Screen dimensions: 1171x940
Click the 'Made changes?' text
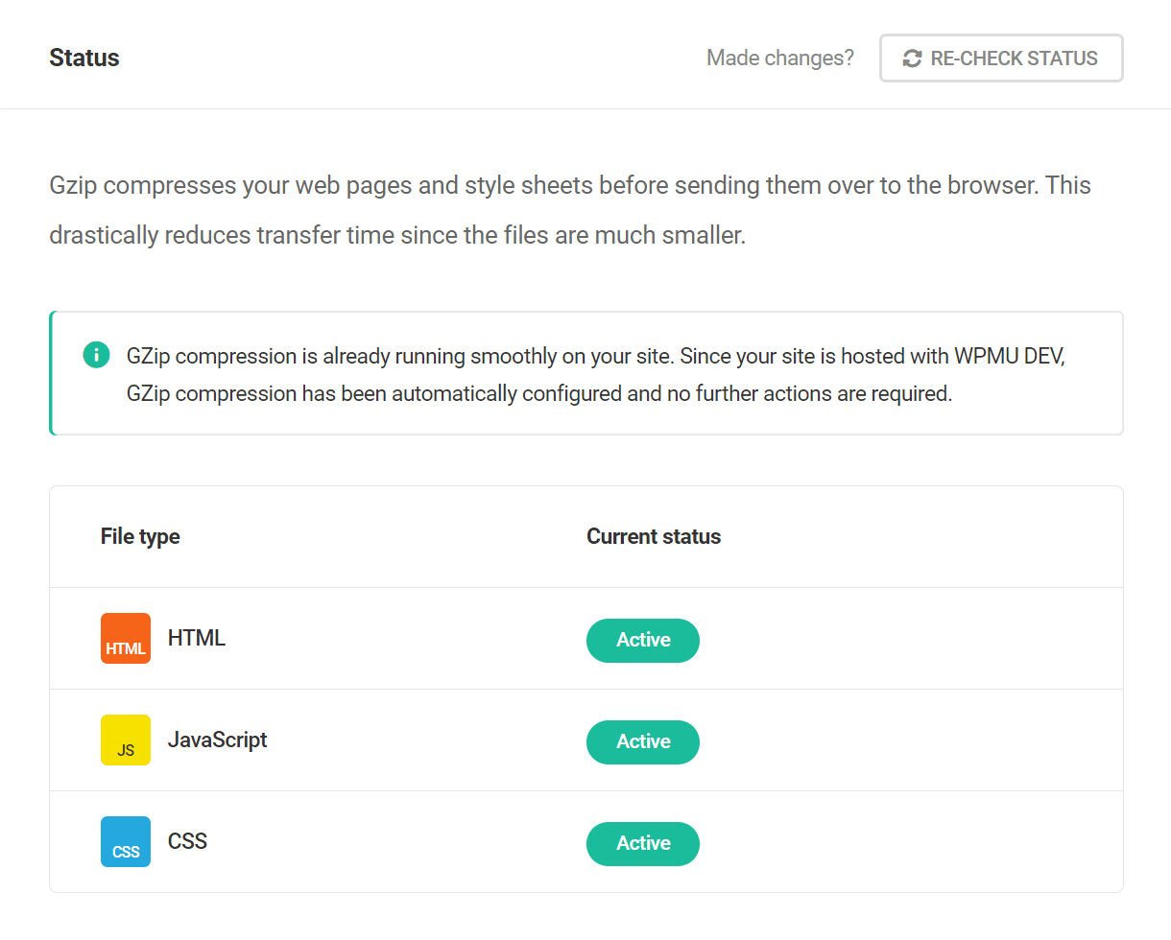pos(779,59)
